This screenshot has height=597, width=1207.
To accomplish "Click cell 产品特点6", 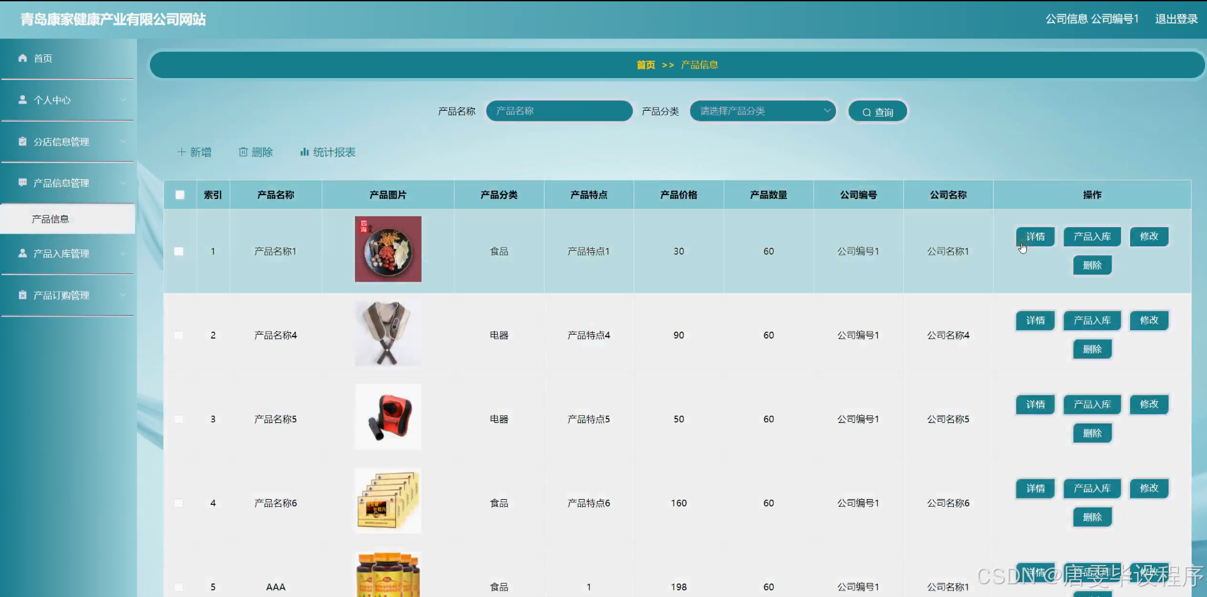I will click(589, 503).
